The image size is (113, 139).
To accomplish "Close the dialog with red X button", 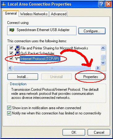I will point(108,4).
